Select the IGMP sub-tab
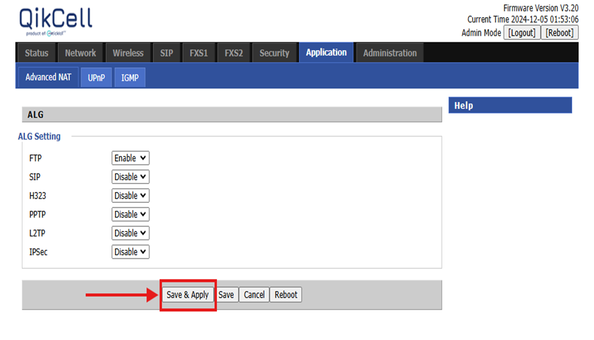 130,78
